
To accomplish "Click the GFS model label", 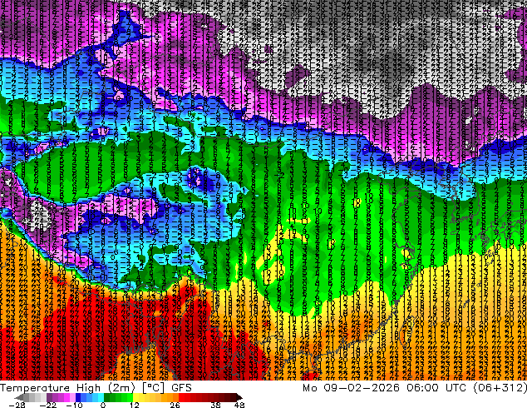I will pos(181,388).
